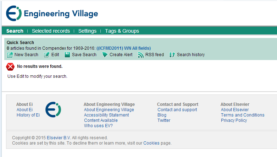The width and height of the screenshot is (277, 157).
Task: Click the Save Search floppy disk icon
Action: coord(67,55)
